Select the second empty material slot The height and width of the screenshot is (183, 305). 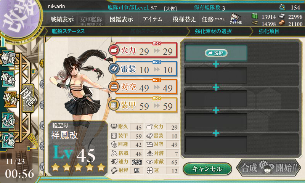tap(216, 75)
